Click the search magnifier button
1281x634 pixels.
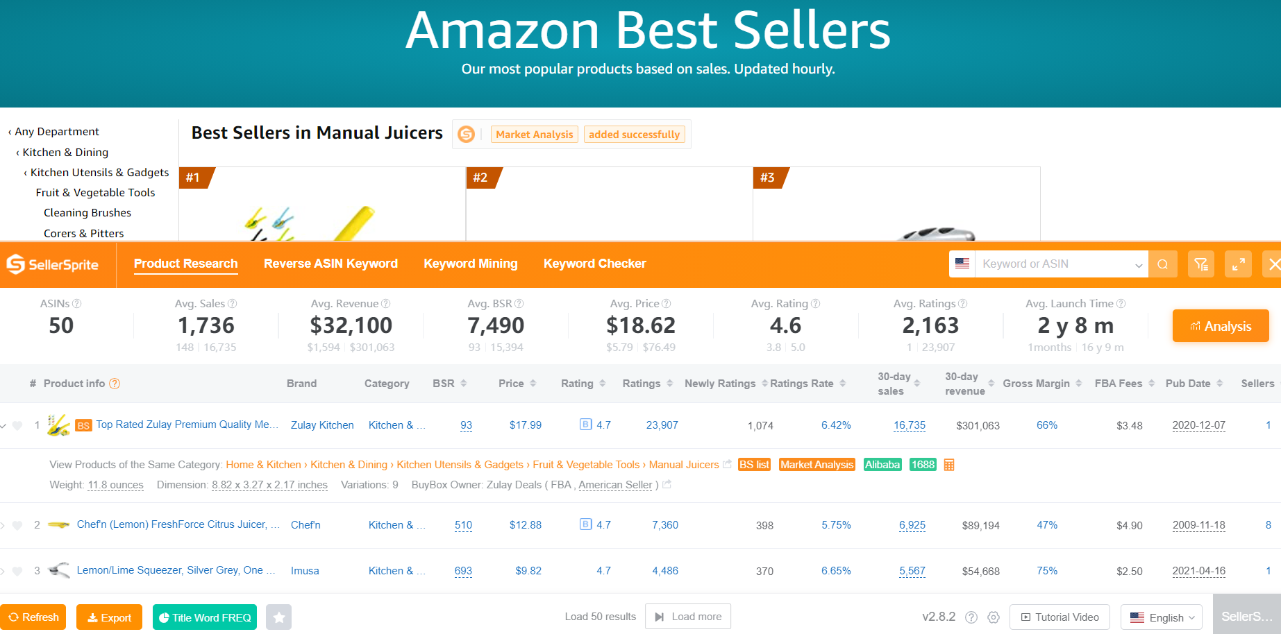1162,264
